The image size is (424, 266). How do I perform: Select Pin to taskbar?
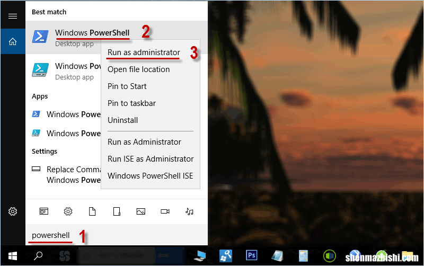[151, 103]
